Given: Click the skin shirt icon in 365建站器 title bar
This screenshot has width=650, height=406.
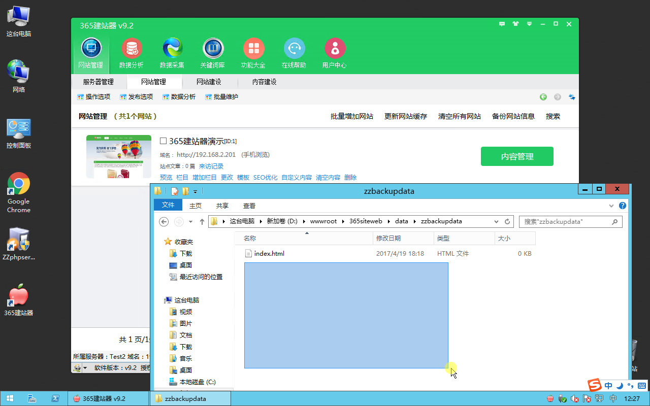Looking at the screenshot, I should pyautogui.click(x=516, y=24).
